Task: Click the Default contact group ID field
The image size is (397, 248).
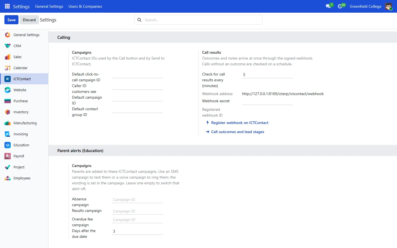Action: [x=137, y=109]
